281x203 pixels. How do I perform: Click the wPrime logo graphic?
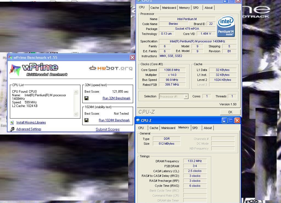39,70
